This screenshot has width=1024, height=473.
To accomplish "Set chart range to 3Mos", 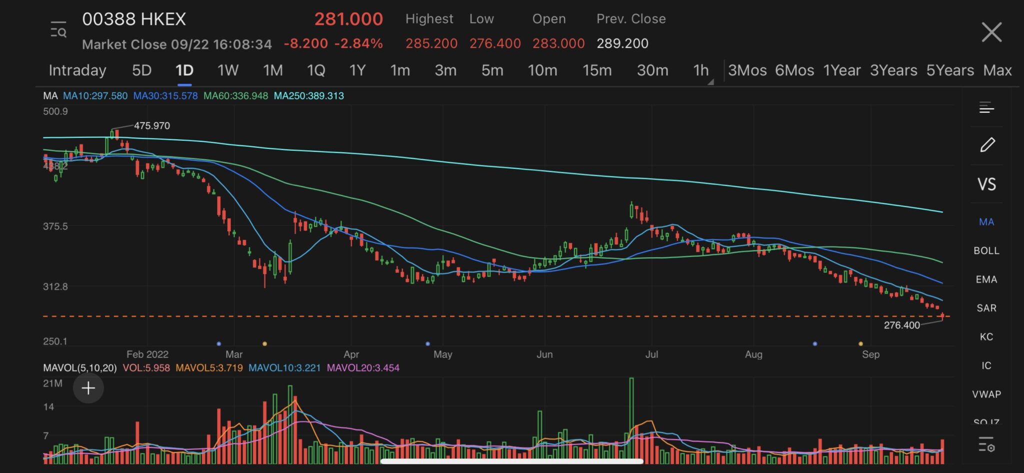I will pyautogui.click(x=747, y=70).
